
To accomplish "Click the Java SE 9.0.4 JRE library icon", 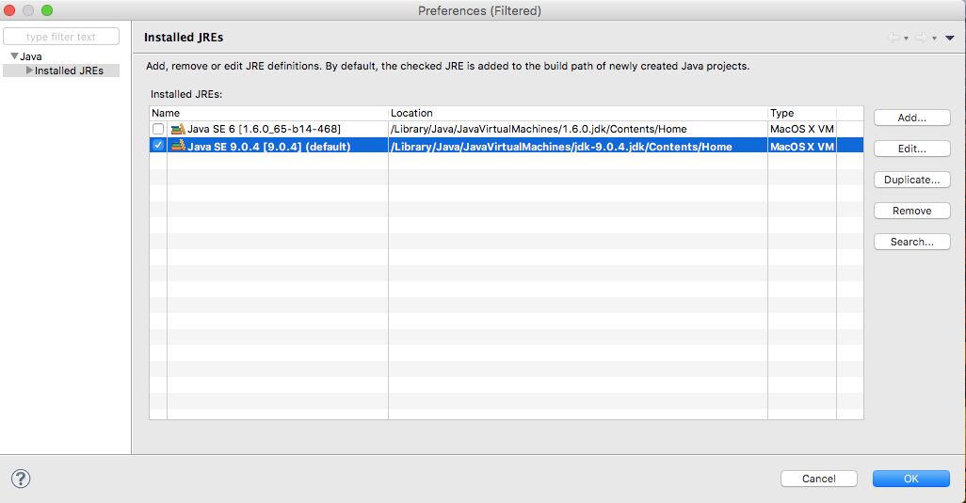I will [178, 146].
